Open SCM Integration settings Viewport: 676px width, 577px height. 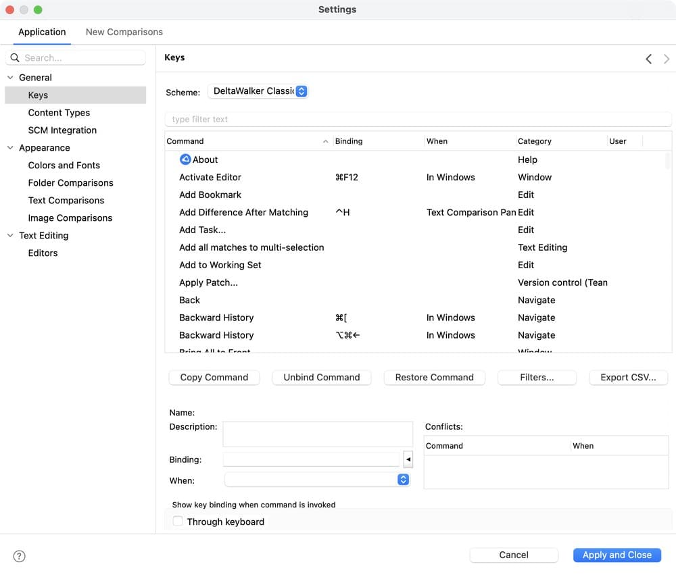click(x=62, y=130)
